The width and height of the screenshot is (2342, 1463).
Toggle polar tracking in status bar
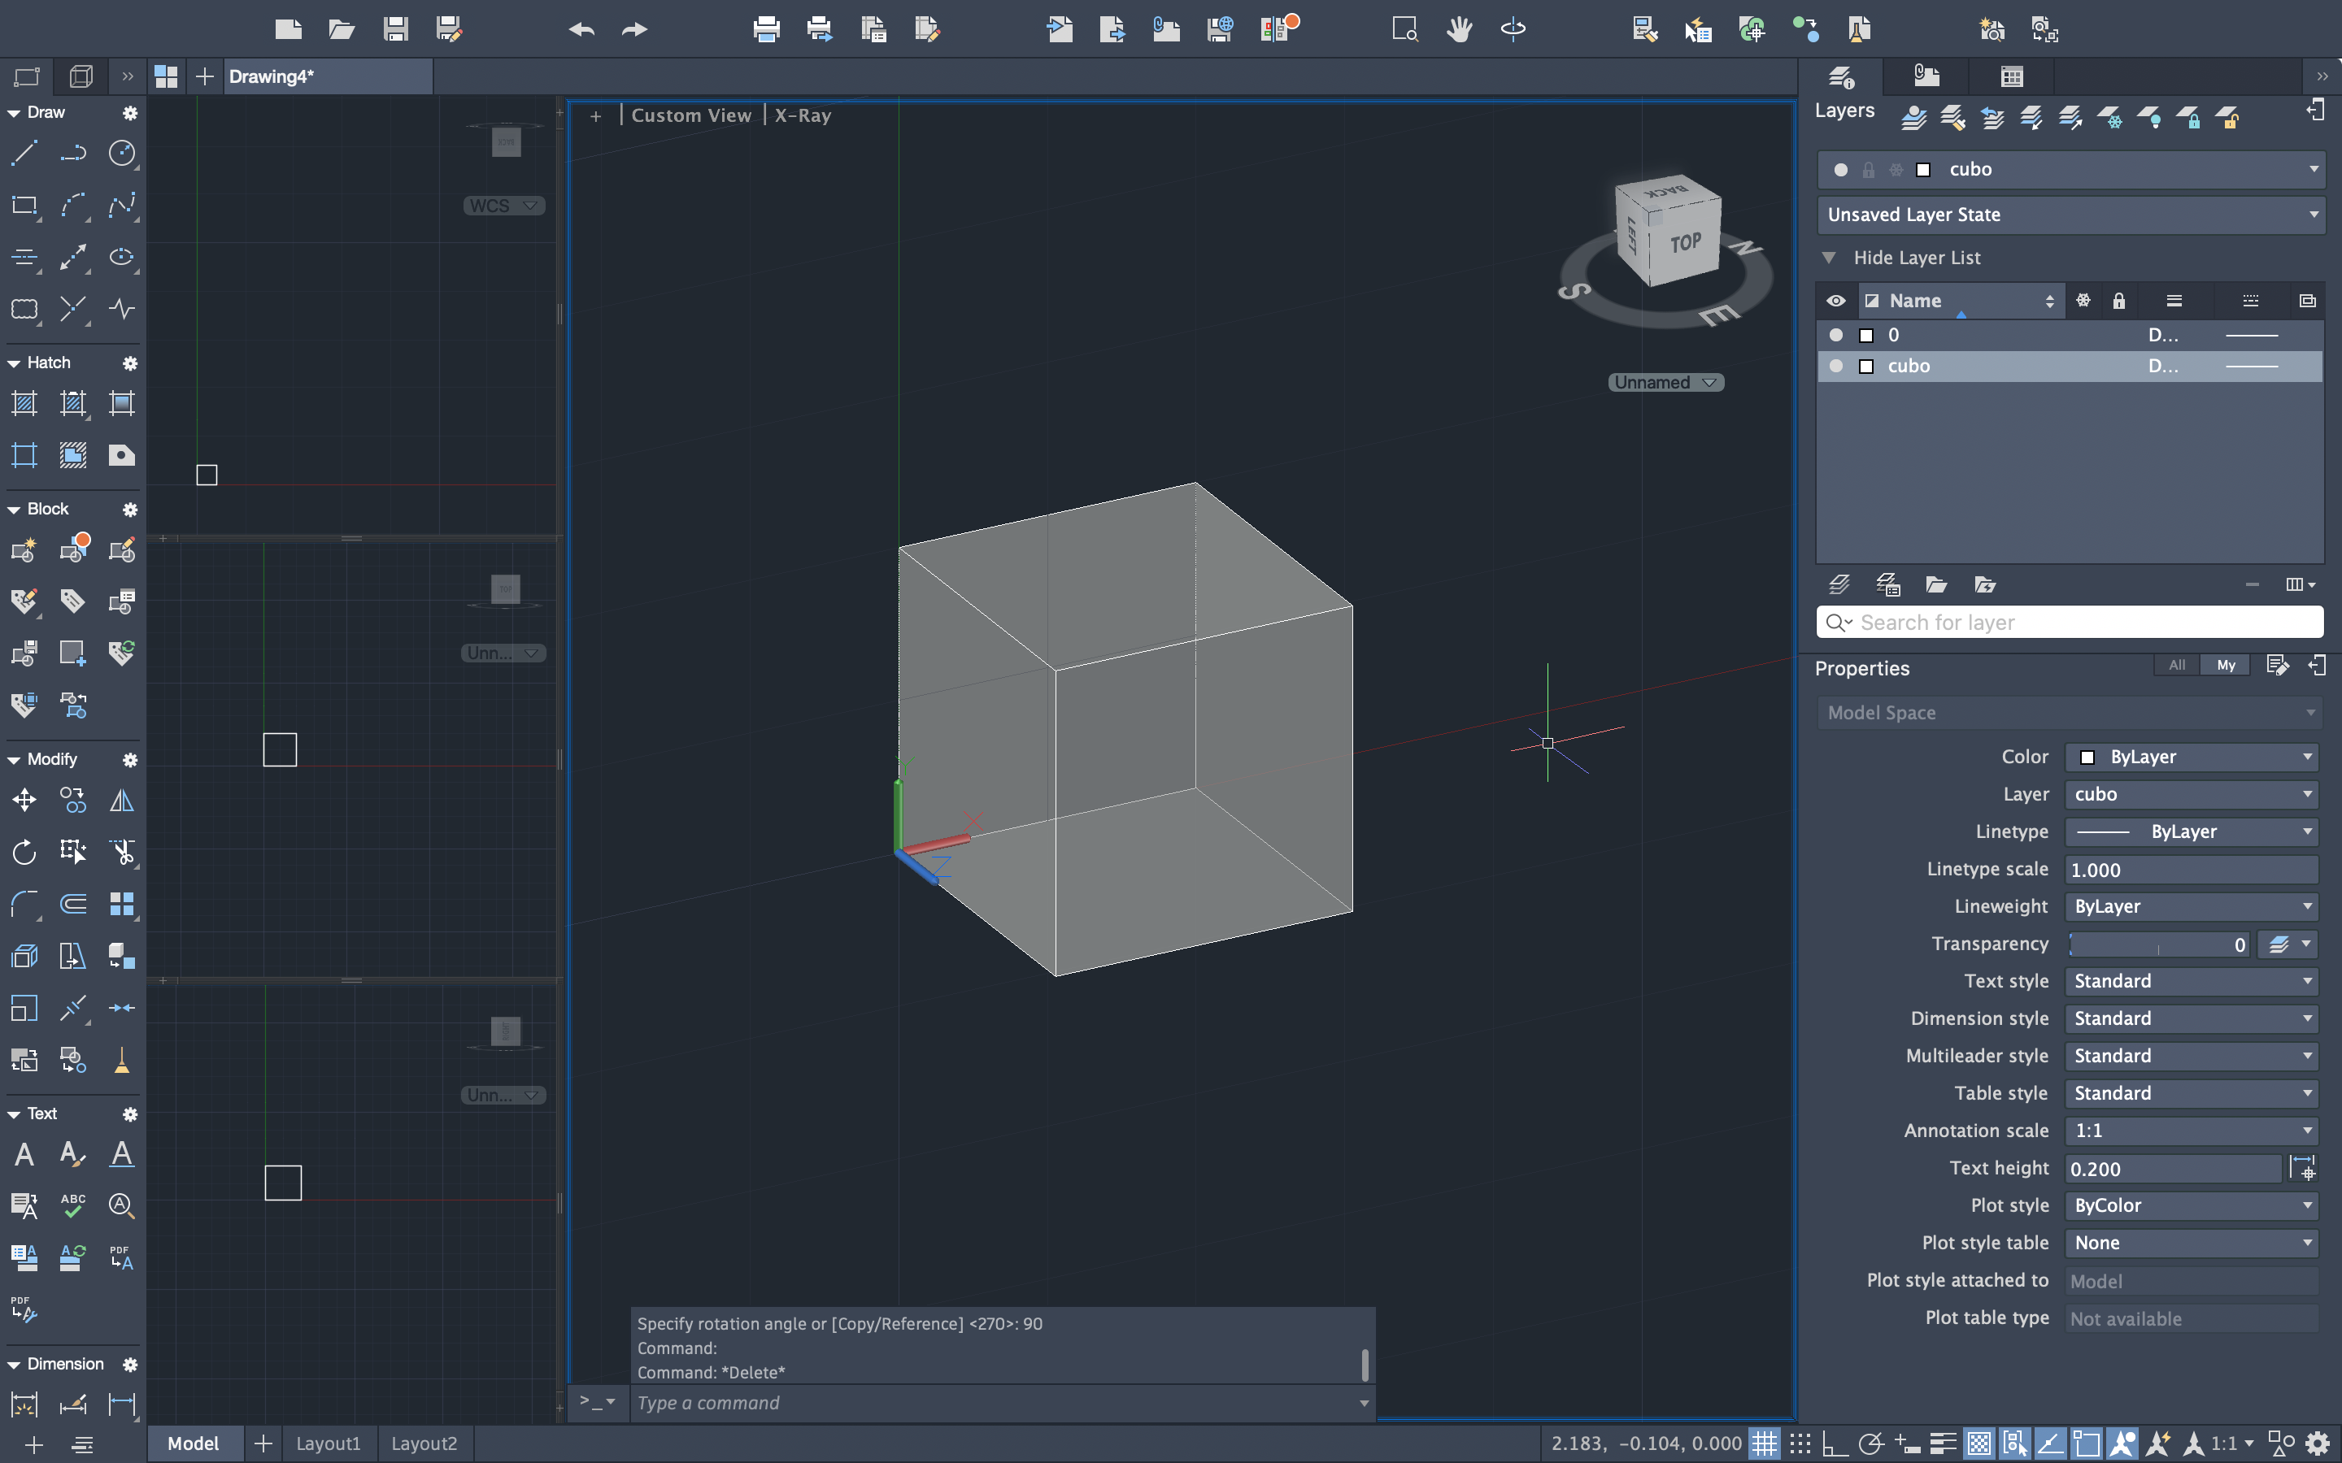1872,1443
